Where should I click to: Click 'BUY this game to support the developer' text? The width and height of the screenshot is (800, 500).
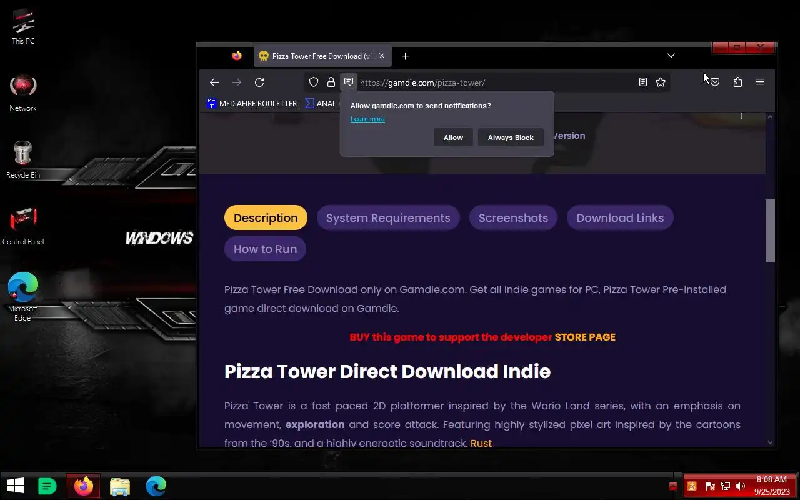[x=451, y=337]
